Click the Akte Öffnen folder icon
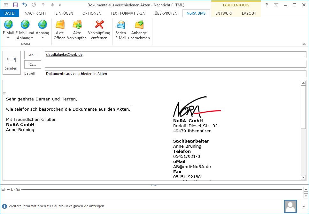 pos(60,25)
